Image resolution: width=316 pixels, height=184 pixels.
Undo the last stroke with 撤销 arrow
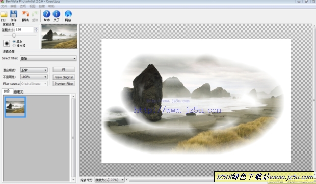point(25,16)
